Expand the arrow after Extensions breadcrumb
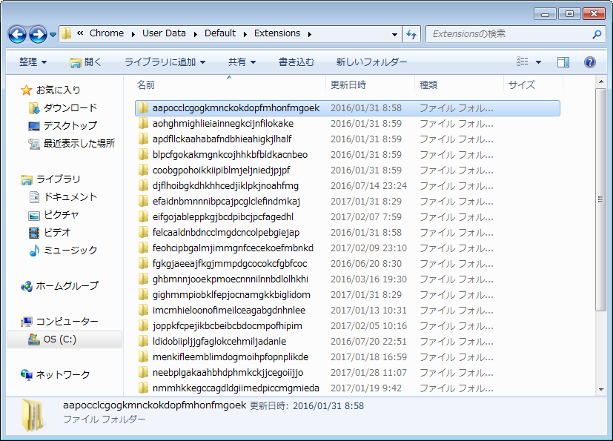 (310, 34)
